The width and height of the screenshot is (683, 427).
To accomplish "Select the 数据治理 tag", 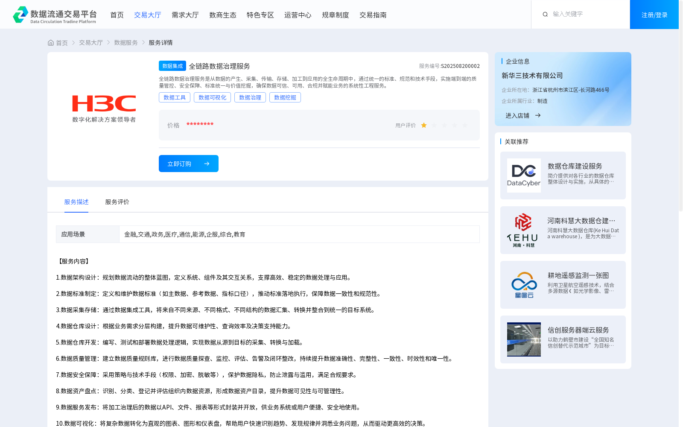I will point(250,97).
